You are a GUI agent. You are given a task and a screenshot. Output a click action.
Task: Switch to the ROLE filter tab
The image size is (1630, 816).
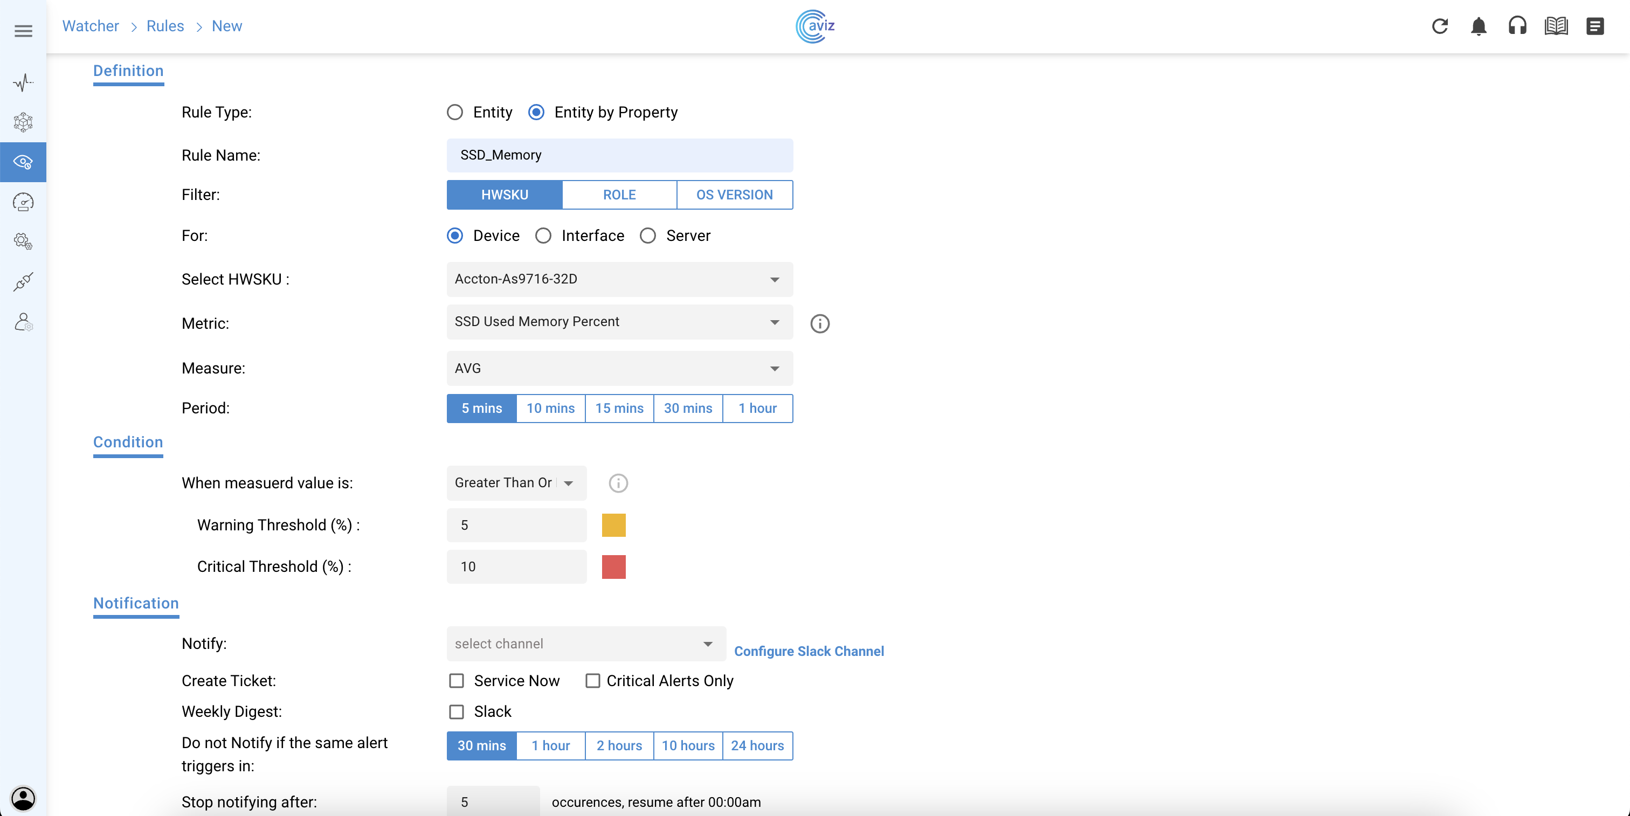619,195
